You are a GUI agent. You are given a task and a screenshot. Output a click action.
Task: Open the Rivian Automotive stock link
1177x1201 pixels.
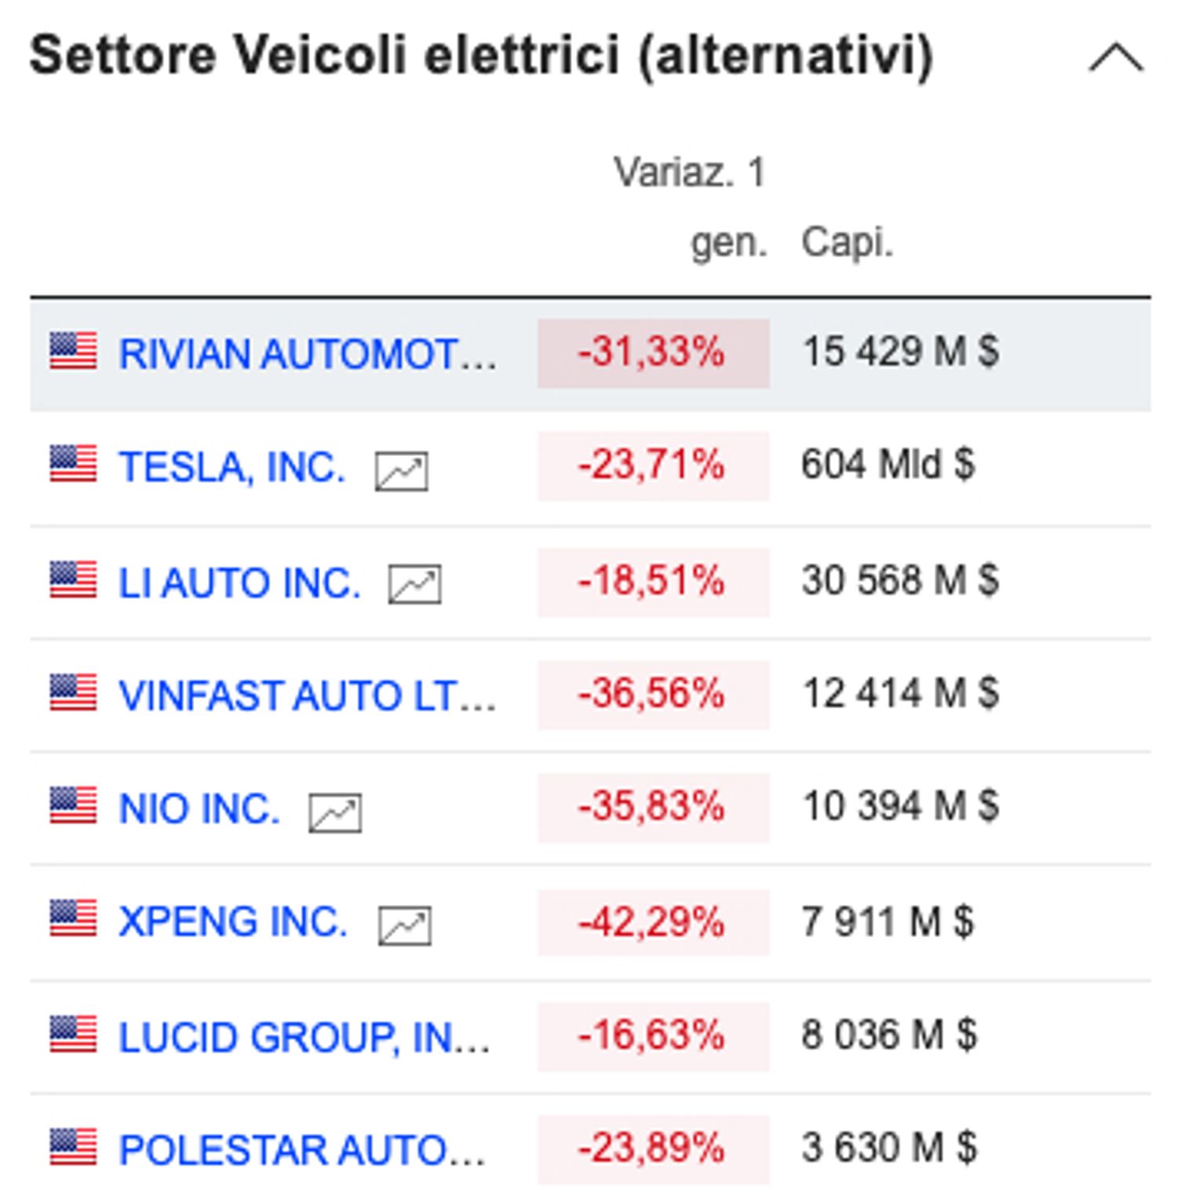click(306, 353)
